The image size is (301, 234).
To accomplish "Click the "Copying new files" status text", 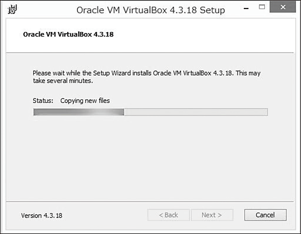I will click(x=85, y=100).
